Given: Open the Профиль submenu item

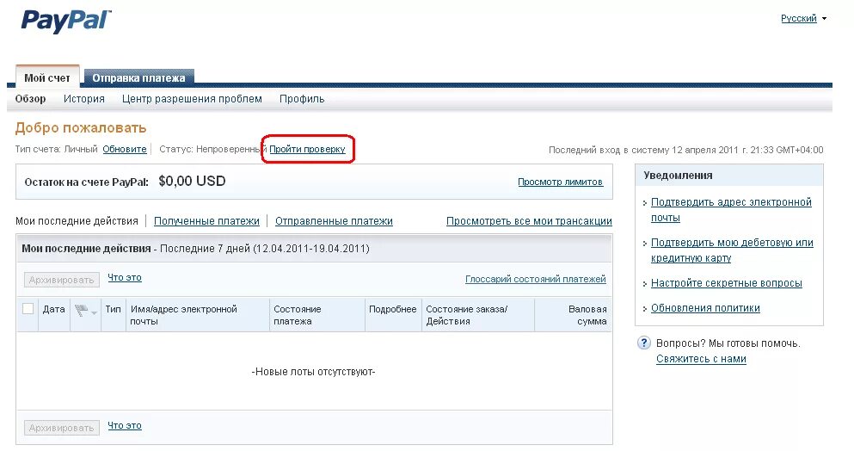Looking at the screenshot, I should coord(302,99).
